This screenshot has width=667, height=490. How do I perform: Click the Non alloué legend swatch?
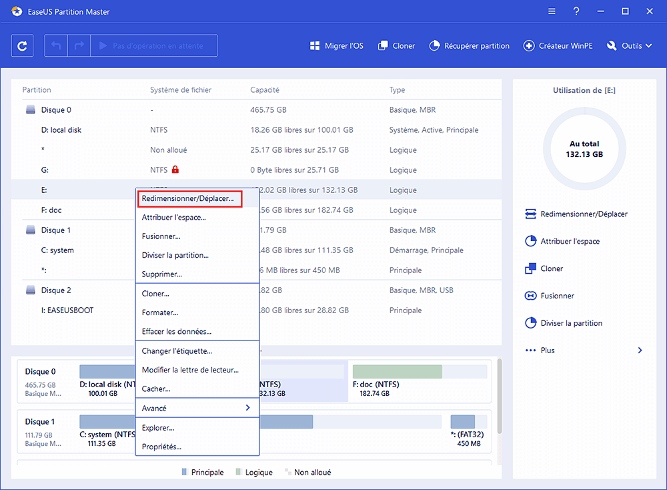288,472
